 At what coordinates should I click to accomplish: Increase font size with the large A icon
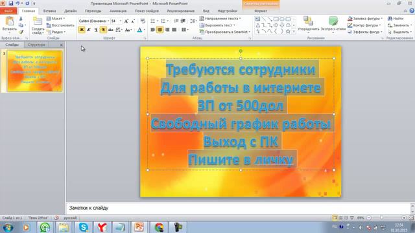pyautogui.click(x=126, y=21)
